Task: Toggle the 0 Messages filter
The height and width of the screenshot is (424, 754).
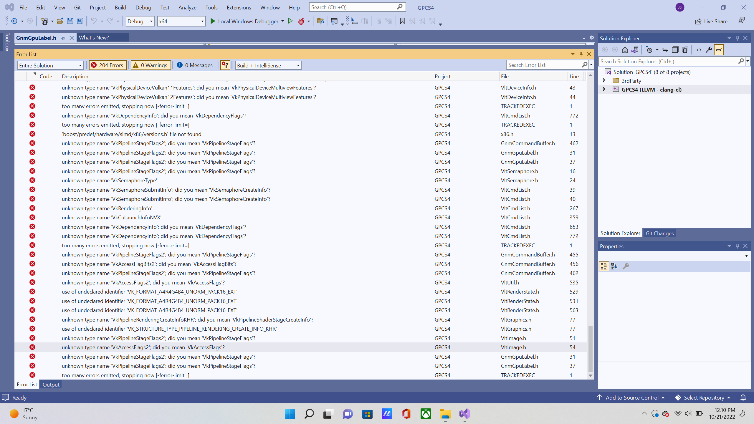Action: click(195, 65)
